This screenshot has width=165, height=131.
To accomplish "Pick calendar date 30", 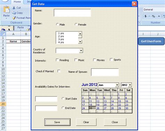I will point(128,108).
